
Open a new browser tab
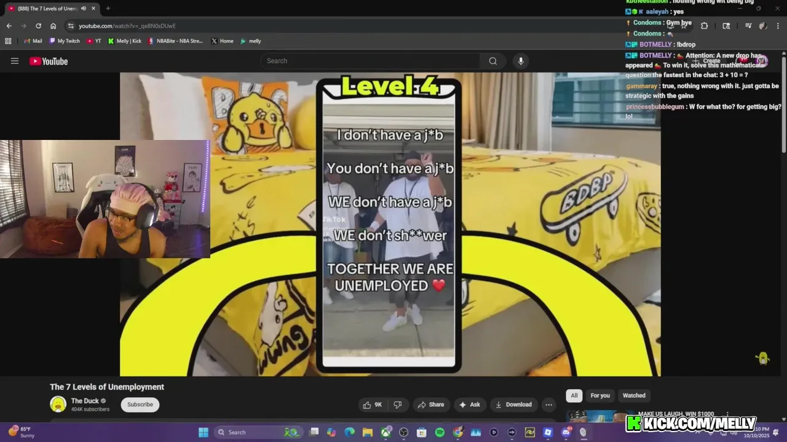click(x=108, y=9)
